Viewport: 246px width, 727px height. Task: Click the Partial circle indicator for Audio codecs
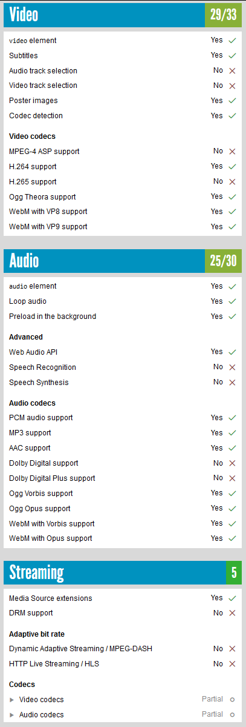pos(232,714)
